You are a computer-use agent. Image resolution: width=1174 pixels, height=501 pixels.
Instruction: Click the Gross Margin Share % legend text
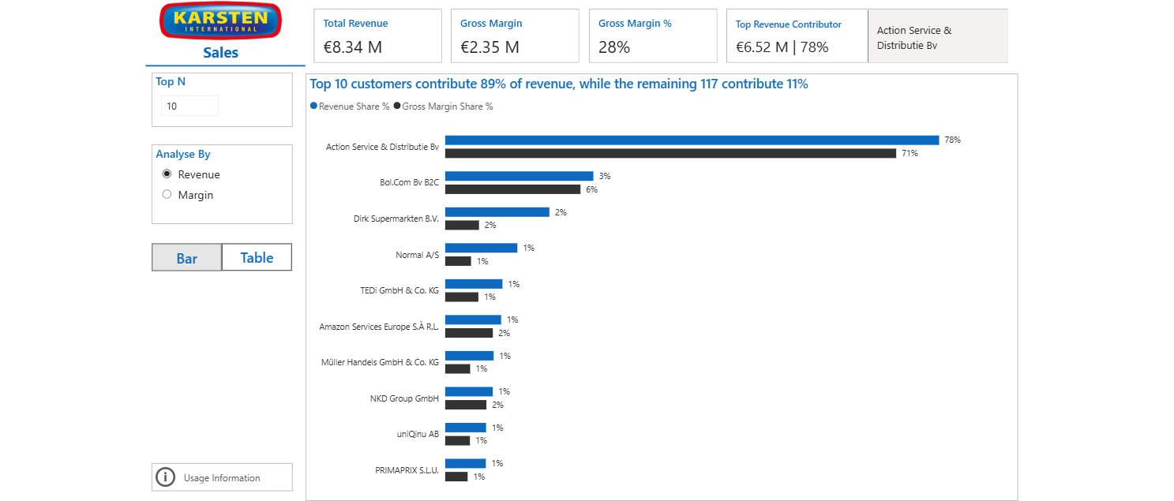coord(448,107)
